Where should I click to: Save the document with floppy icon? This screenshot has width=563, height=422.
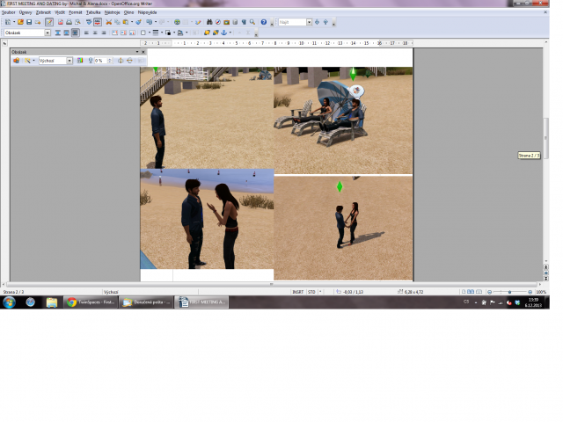click(x=29, y=22)
